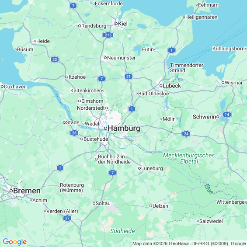Select the A21 highway shield
The width and height of the screenshot is (247, 247).
coord(129,77)
